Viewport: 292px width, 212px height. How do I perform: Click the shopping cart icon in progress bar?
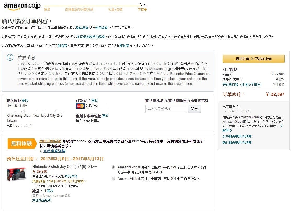142,5
